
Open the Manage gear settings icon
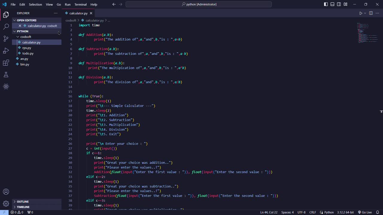pos(6,204)
